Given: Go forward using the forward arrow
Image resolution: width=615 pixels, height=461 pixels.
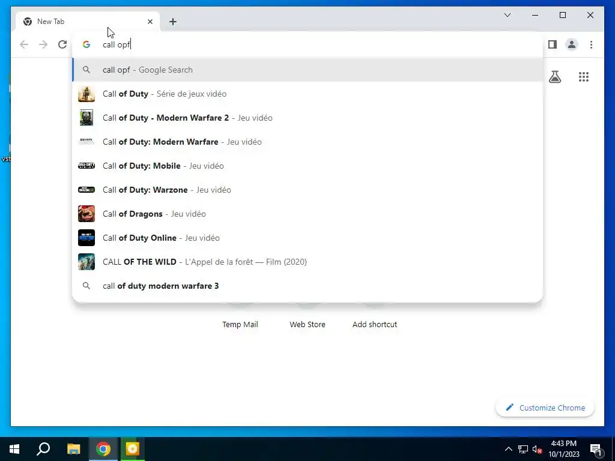Looking at the screenshot, I should [x=43, y=44].
